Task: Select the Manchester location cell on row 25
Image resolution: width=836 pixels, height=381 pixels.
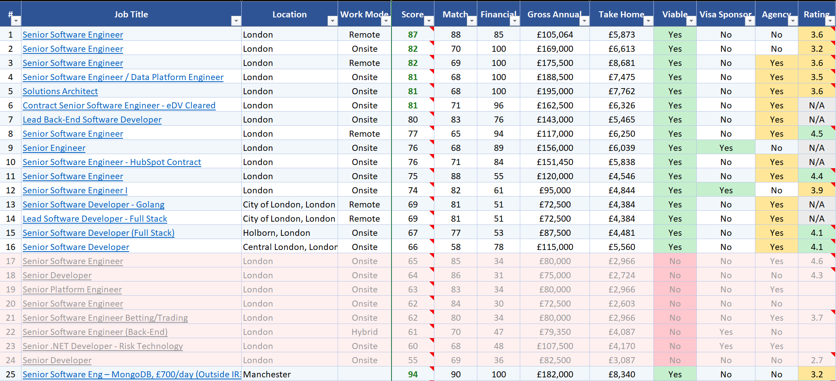Action: 267,374
